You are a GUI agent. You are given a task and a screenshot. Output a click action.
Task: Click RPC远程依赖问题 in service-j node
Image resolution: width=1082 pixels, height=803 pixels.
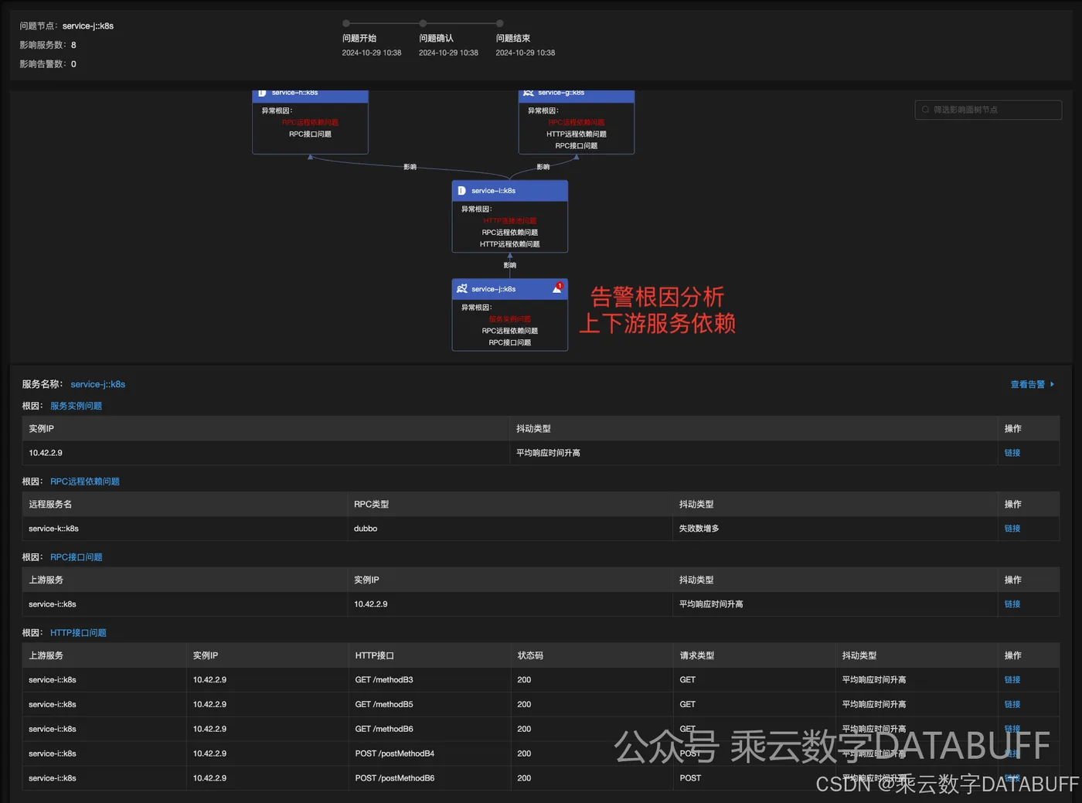(x=510, y=331)
